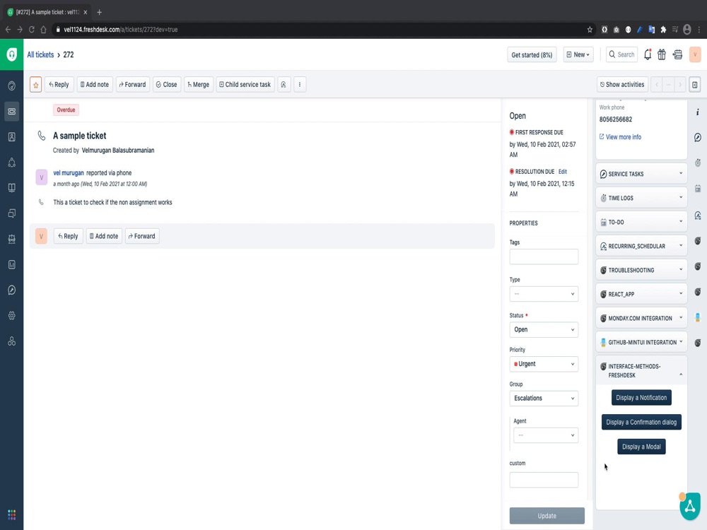The height and width of the screenshot is (530, 707).
Task: Click into the custom input field
Action: [x=544, y=480]
